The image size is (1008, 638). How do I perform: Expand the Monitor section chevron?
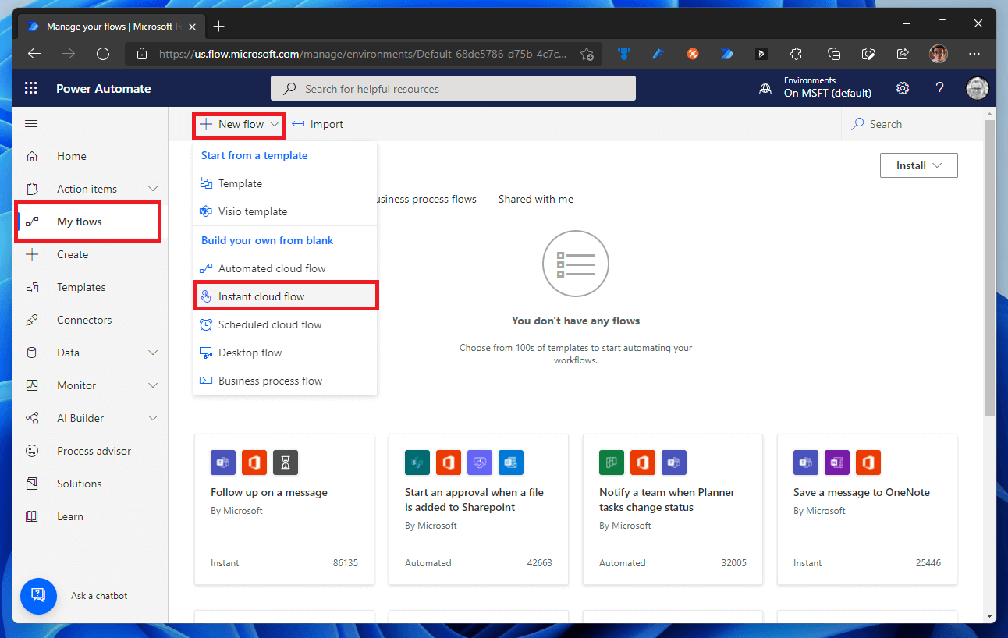pos(153,385)
